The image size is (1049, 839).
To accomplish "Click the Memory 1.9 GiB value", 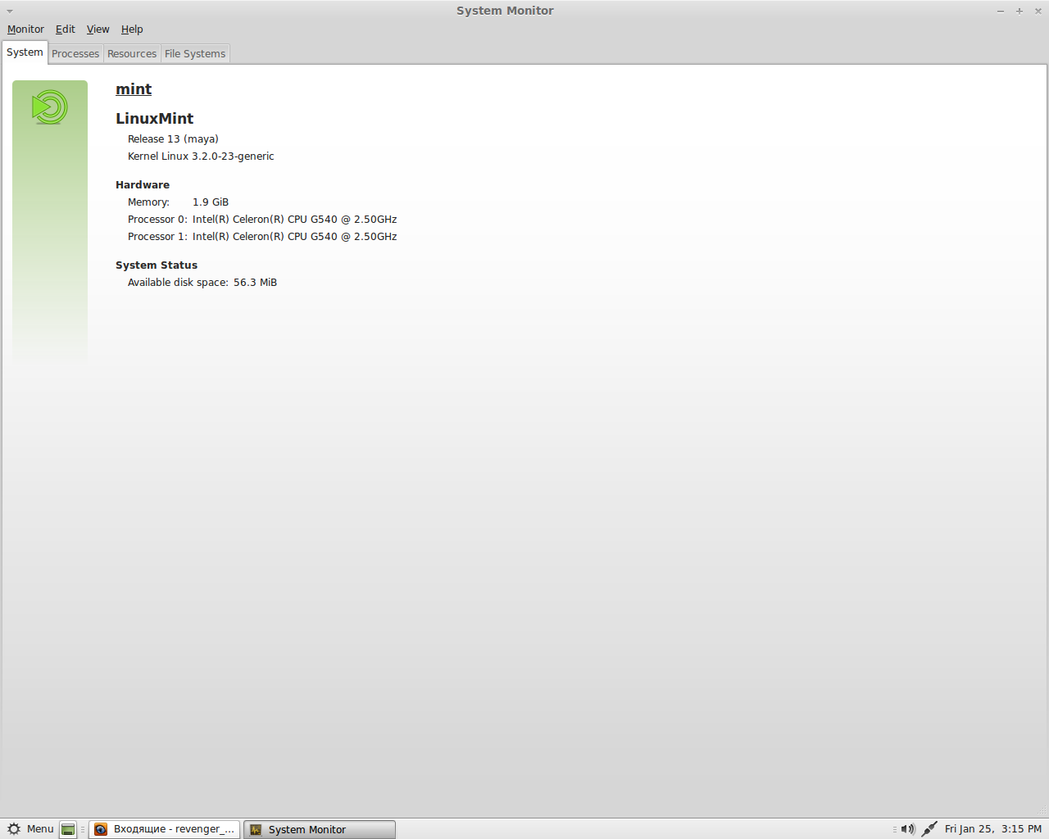I will pos(211,202).
